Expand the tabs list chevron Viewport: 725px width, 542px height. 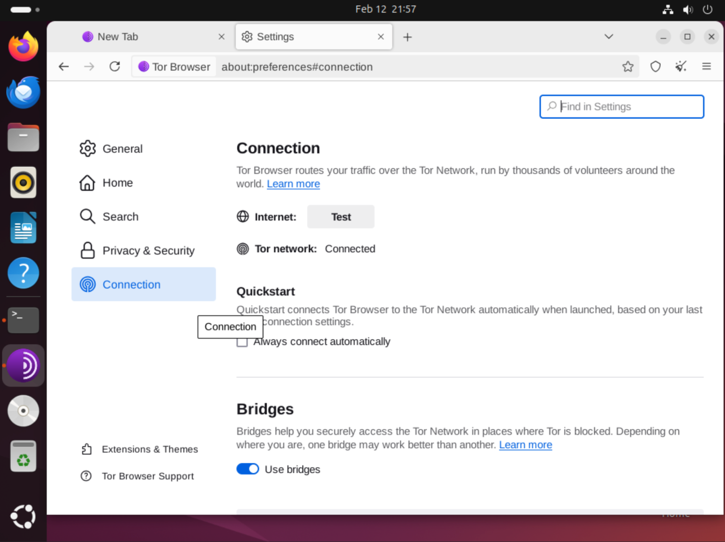tap(608, 36)
